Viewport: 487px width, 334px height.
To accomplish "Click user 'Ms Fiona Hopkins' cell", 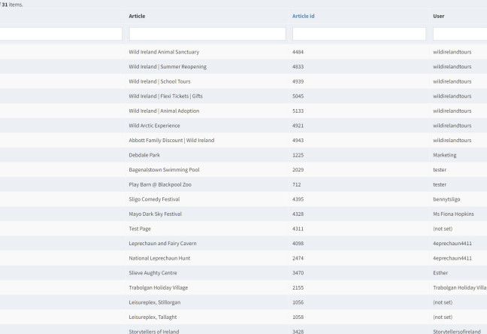I will [x=453, y=214].
